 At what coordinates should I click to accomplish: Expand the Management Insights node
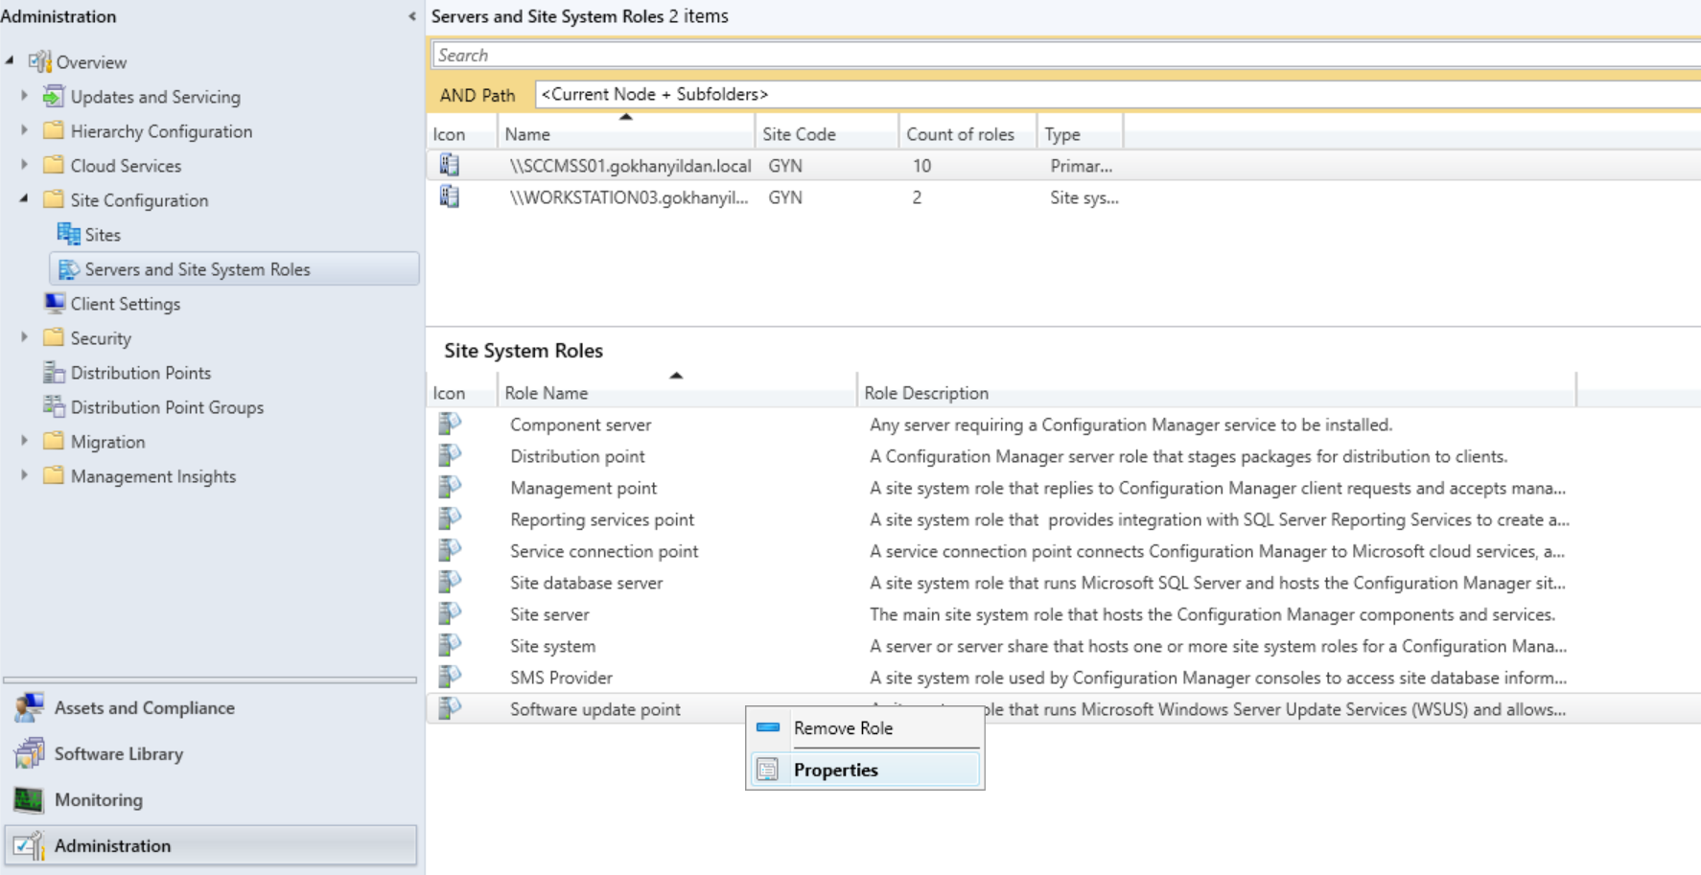click(x=24, y=475)
